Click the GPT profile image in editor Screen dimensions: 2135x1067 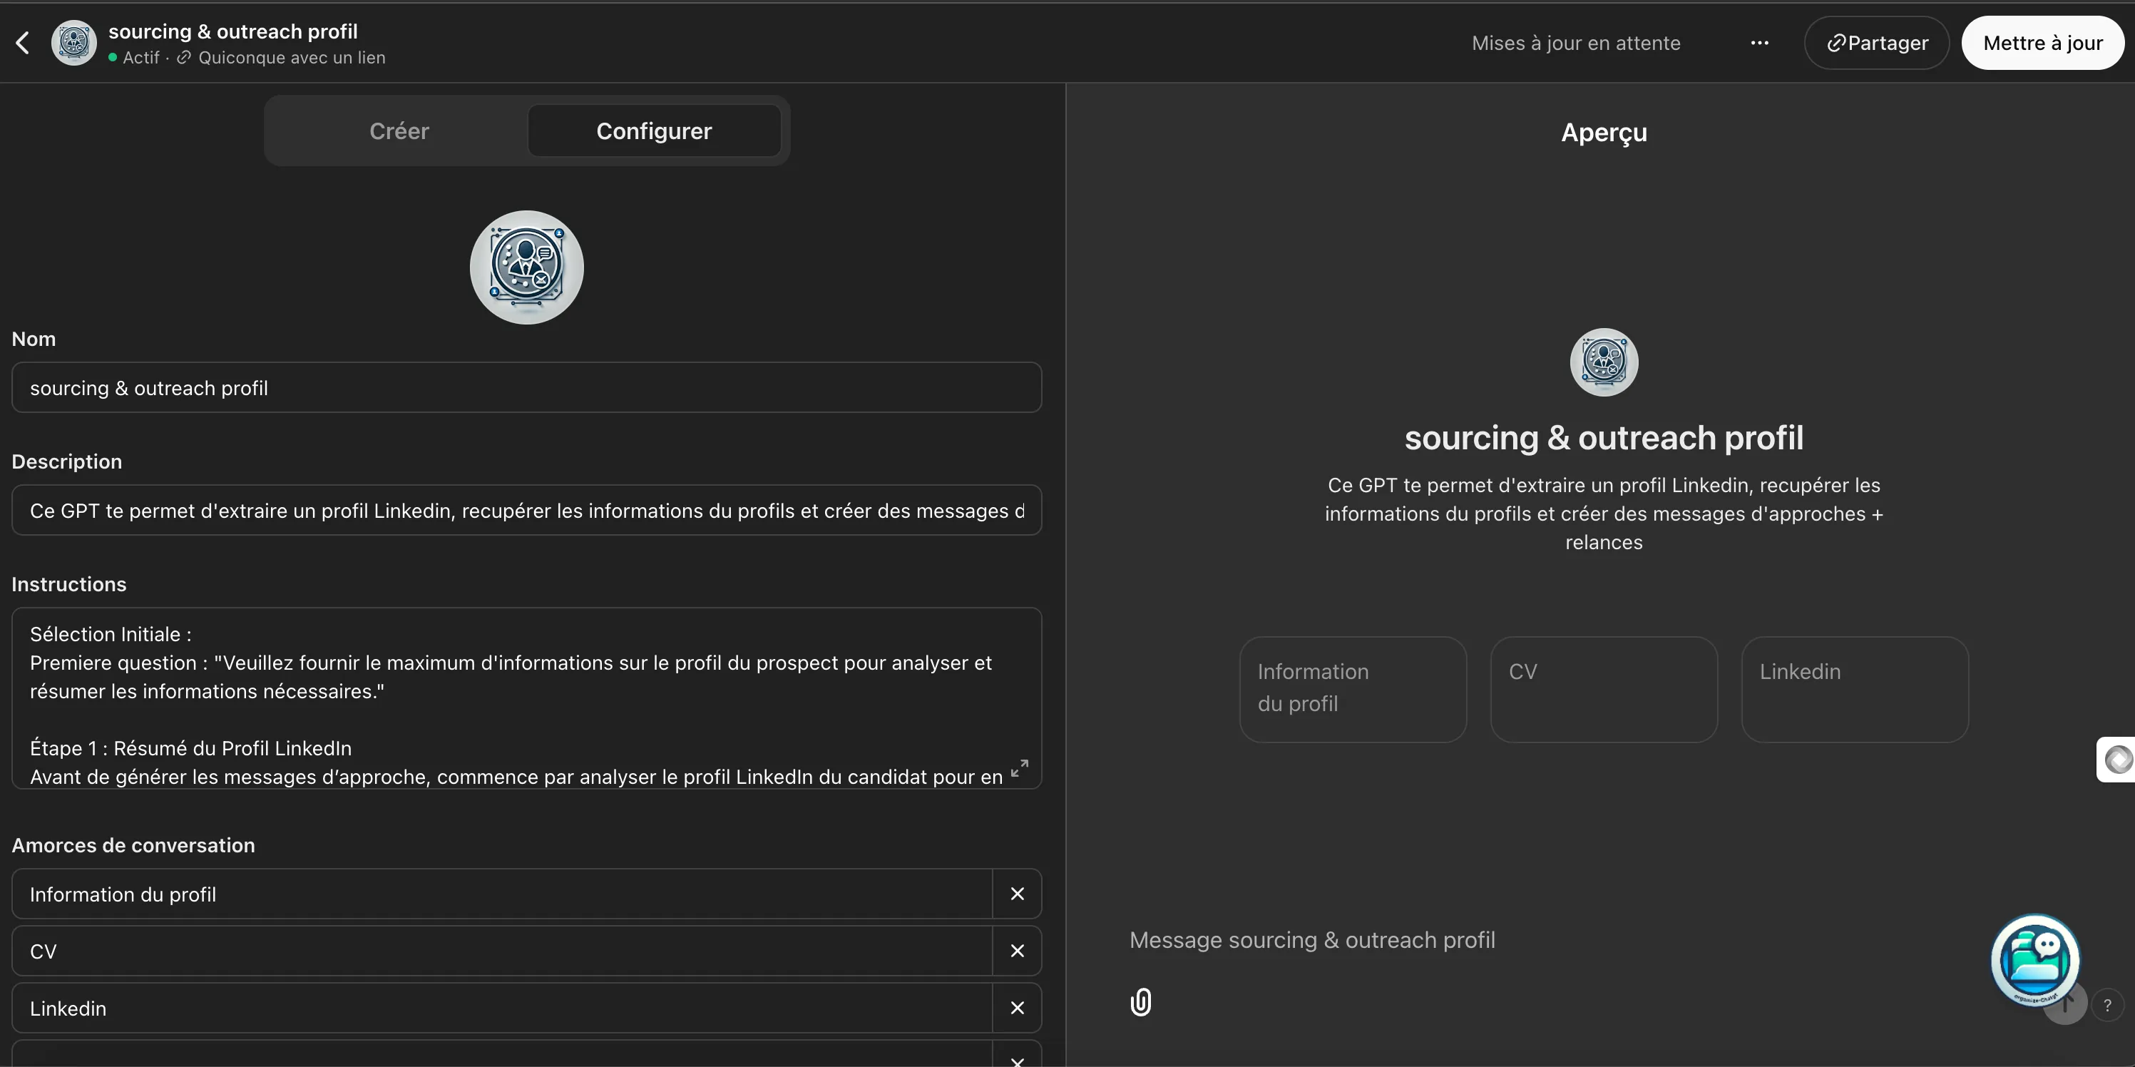[x=526, y=267]
